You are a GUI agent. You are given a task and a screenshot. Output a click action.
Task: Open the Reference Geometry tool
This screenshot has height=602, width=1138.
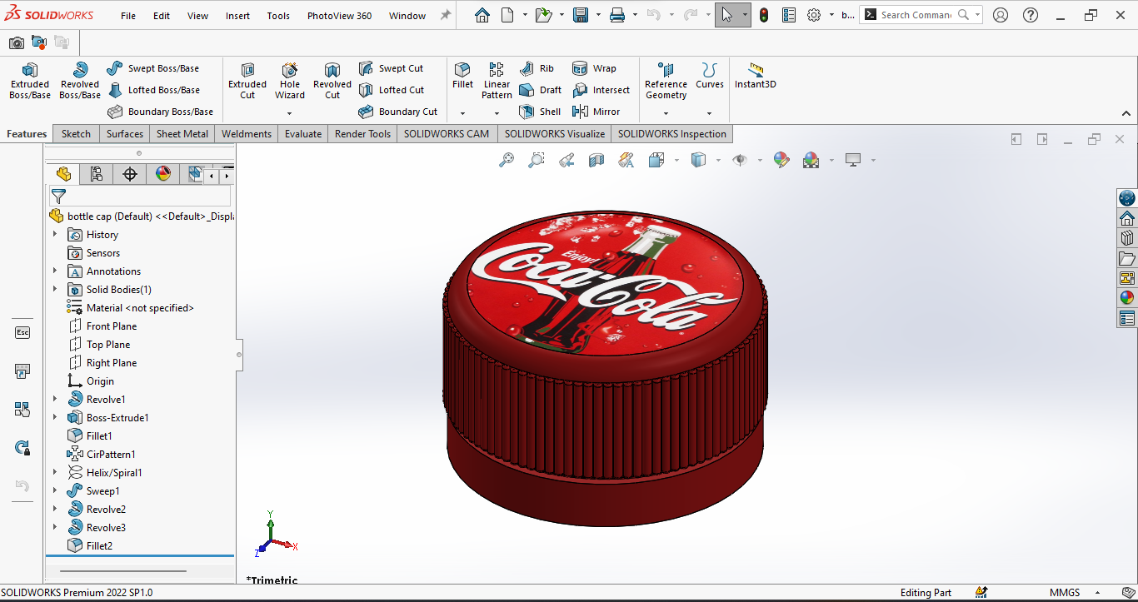point(666,81)
